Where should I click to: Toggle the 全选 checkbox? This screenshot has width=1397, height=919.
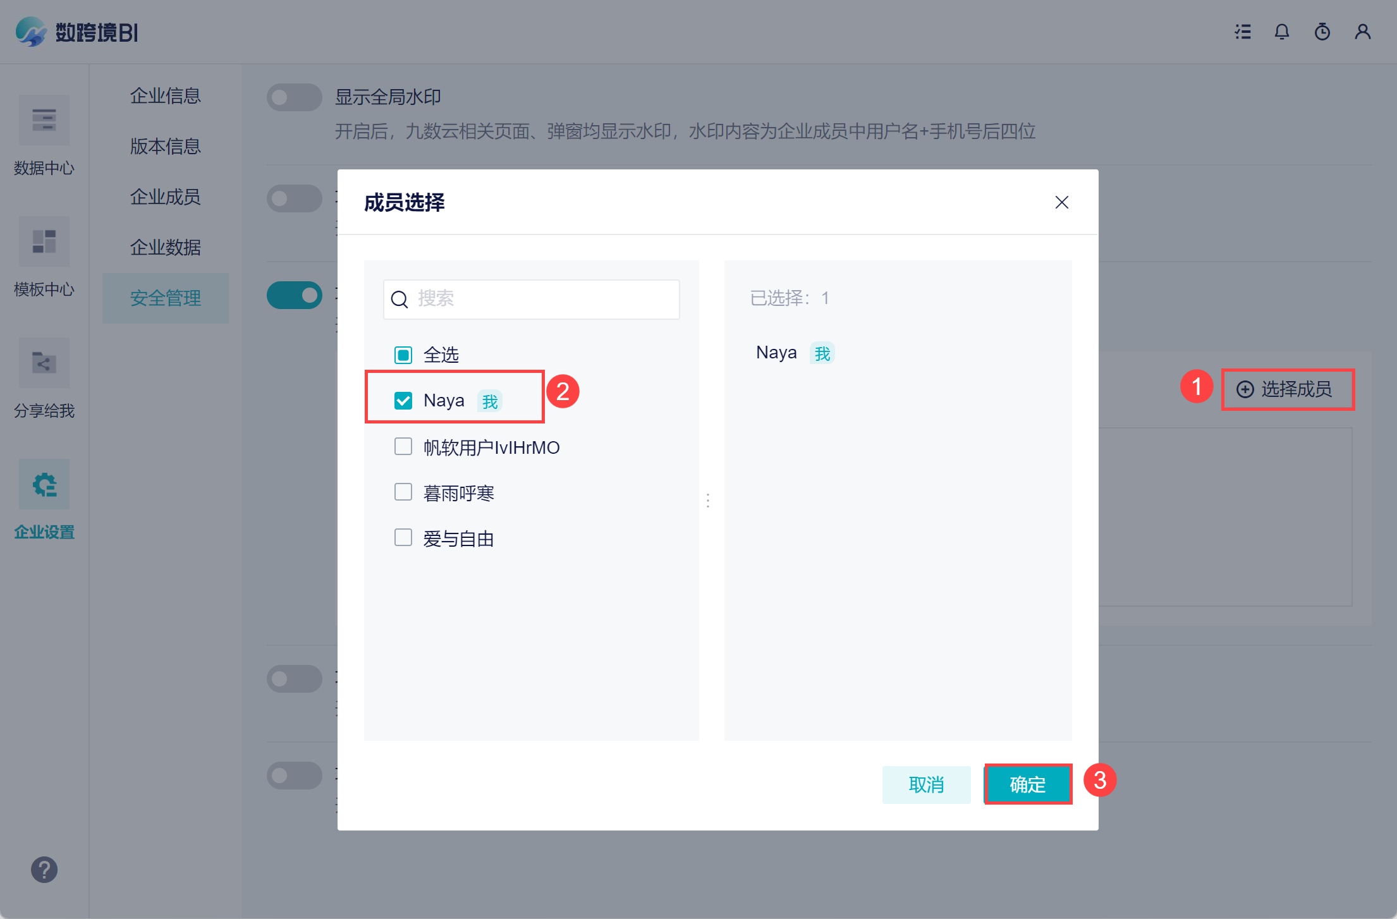[403, 355]
